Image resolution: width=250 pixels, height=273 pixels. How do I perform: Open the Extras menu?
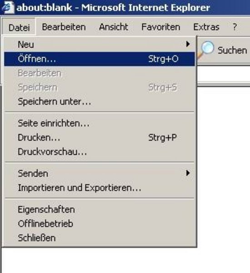[x=206, y=27]
